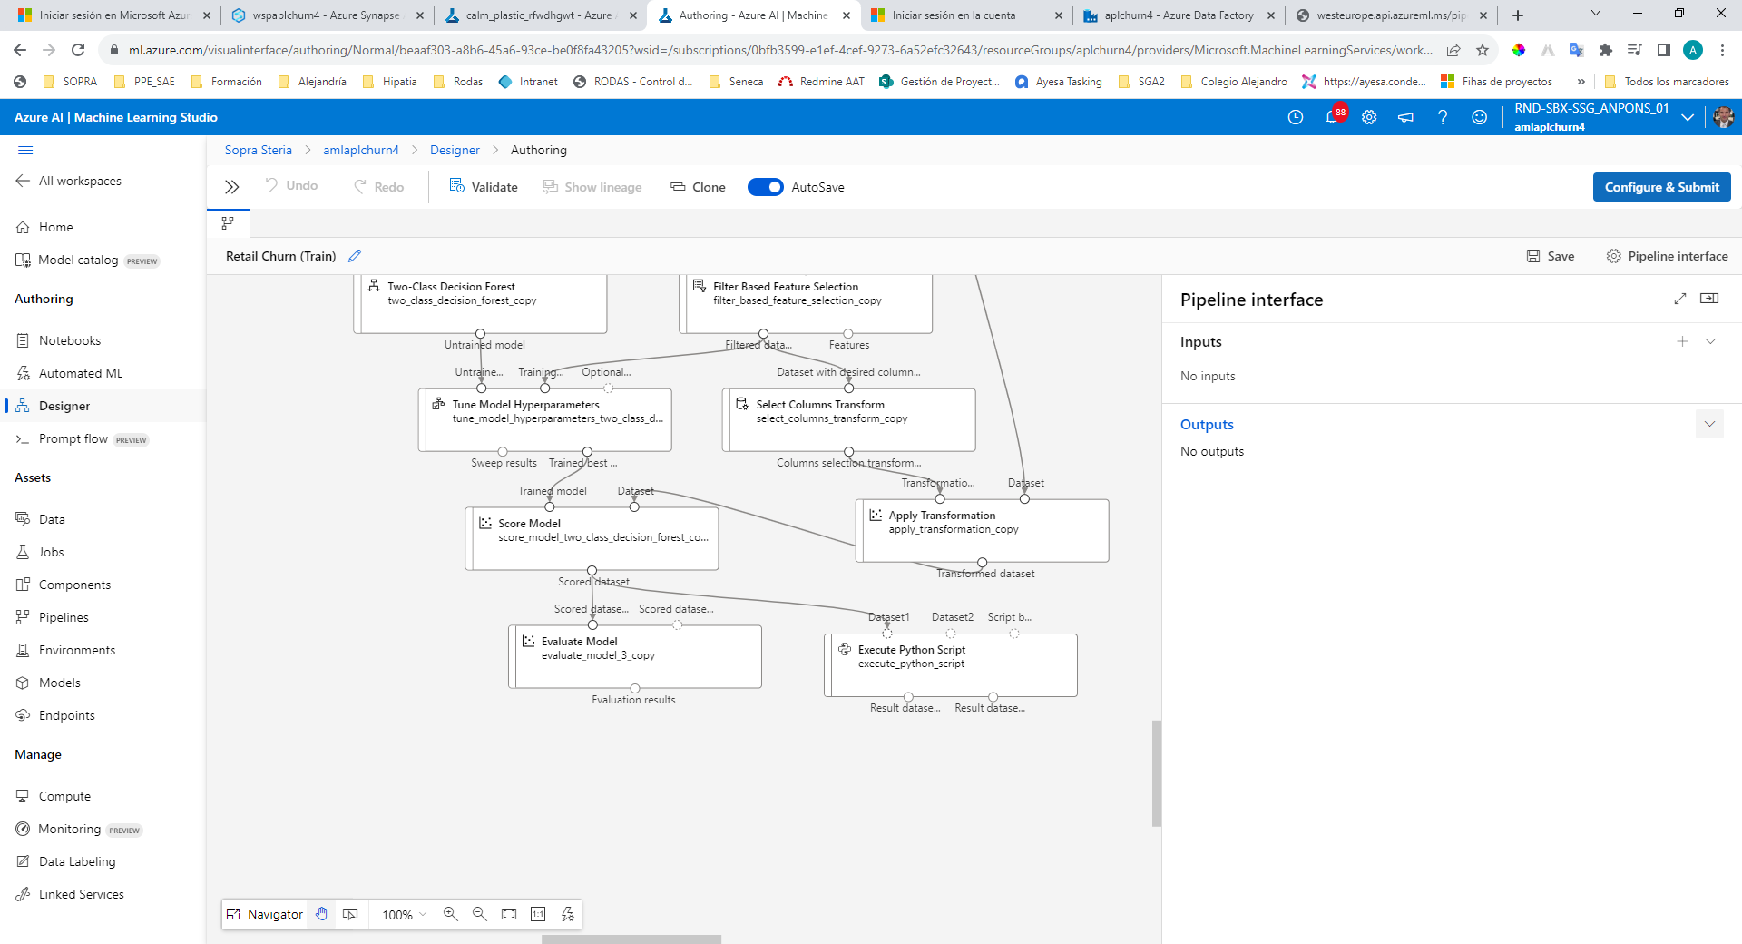1742x944 pixels.
Task: Click the Redo button
Action: pyautogui.click(x=378, y=187)
